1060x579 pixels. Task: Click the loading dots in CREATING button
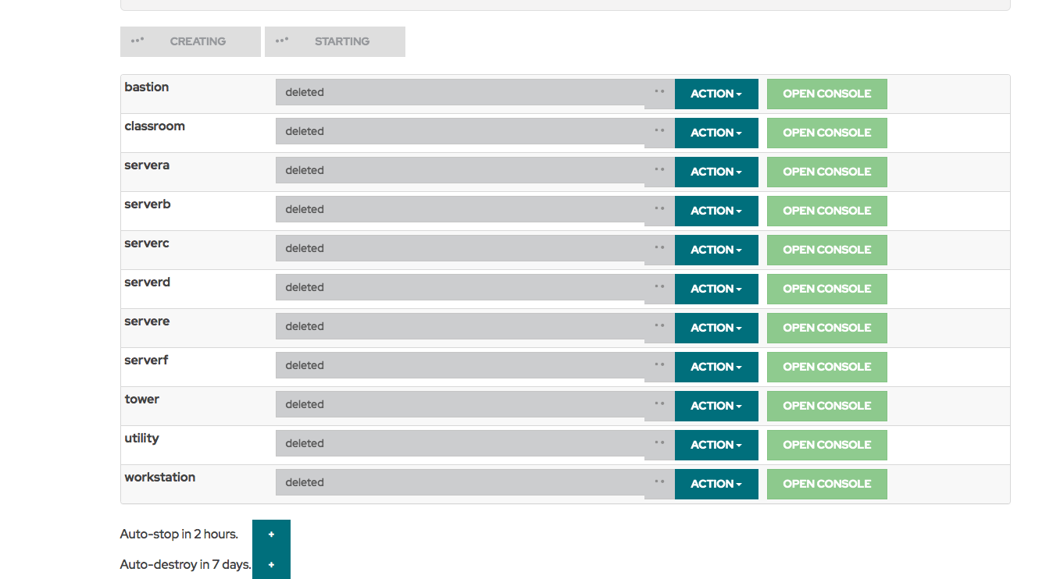[x=137, y=41]
